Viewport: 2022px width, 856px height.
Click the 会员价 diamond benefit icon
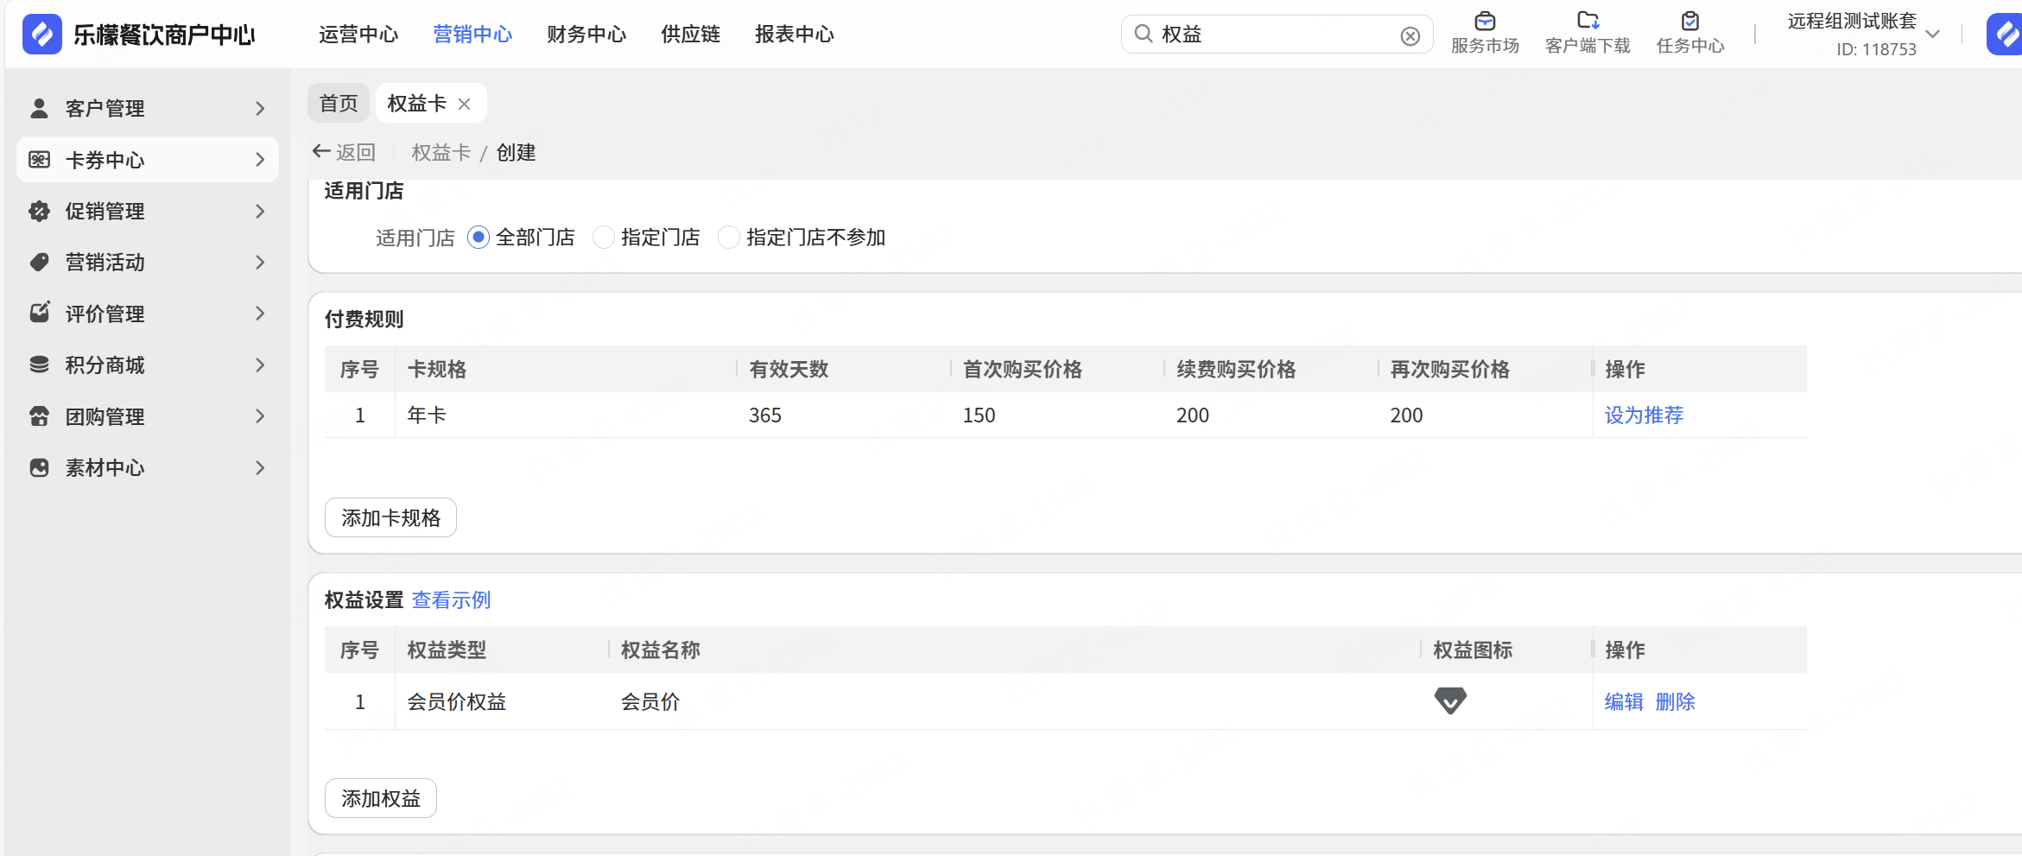click(x=1450, y=701)
